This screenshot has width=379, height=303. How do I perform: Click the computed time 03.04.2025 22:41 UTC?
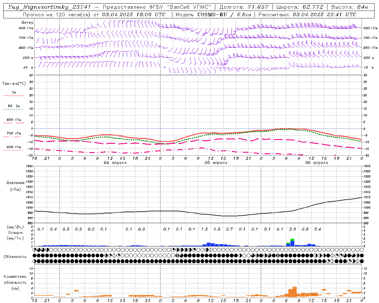tap(325, 14)
